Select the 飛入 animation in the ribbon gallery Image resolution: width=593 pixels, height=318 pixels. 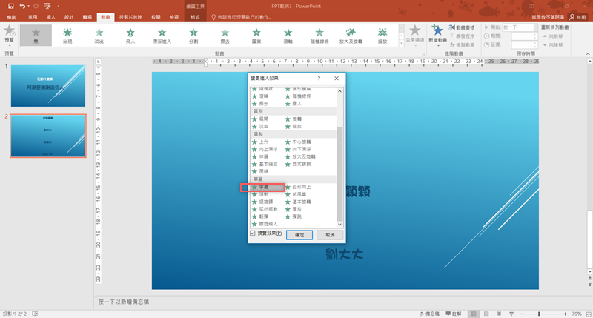130,36
